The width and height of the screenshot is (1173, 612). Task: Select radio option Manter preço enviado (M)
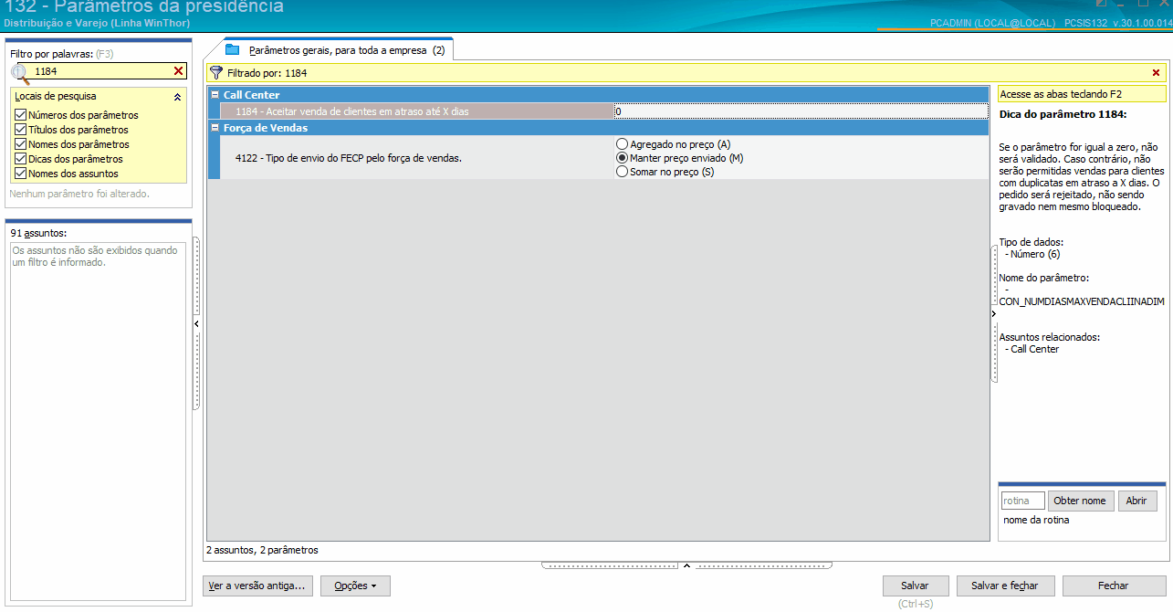tap(623, 158)
